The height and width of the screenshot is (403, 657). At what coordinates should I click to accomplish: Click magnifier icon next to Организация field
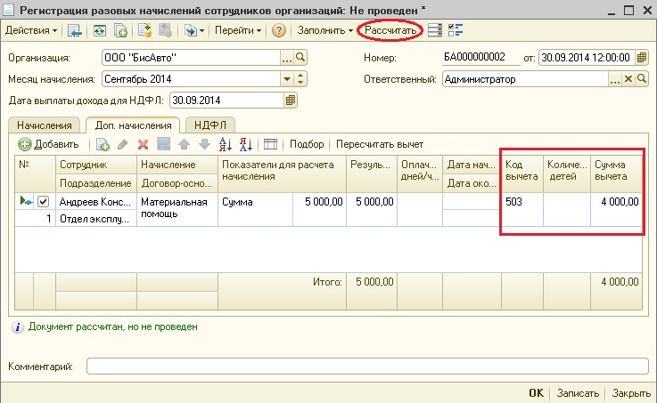300,58
